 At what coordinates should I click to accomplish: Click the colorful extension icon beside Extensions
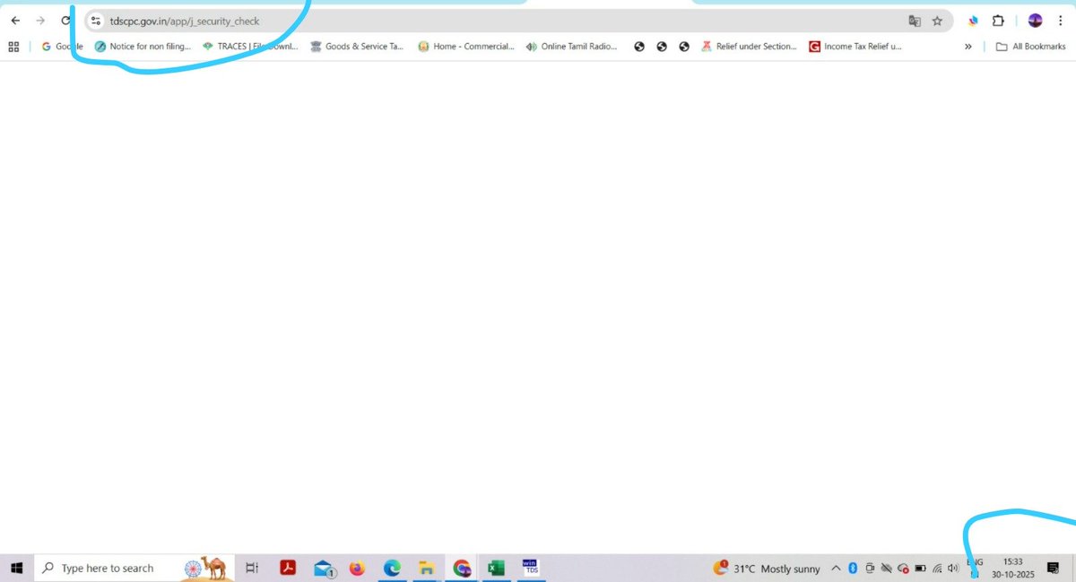pyautogui.click(x=973, y=21)
